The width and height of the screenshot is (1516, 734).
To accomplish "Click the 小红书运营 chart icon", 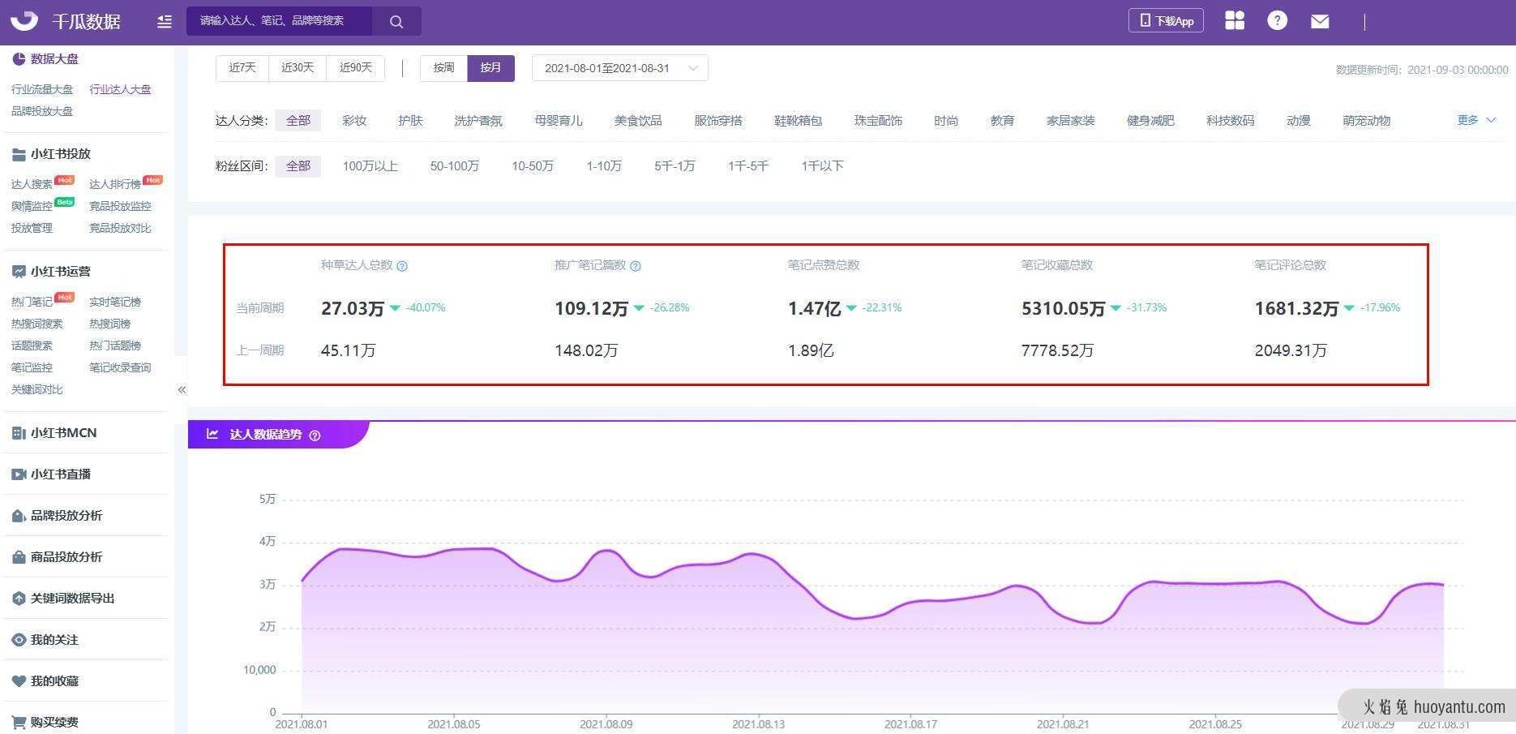I will click(x=19, y=272).
